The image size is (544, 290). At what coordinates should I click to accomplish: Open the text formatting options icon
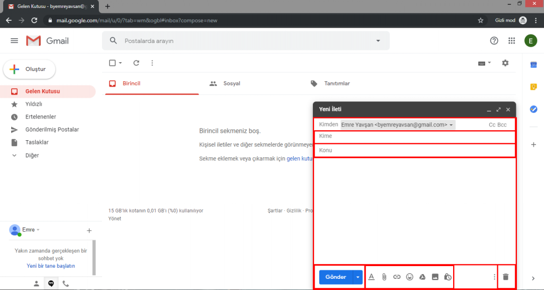[x=371, y=277]
